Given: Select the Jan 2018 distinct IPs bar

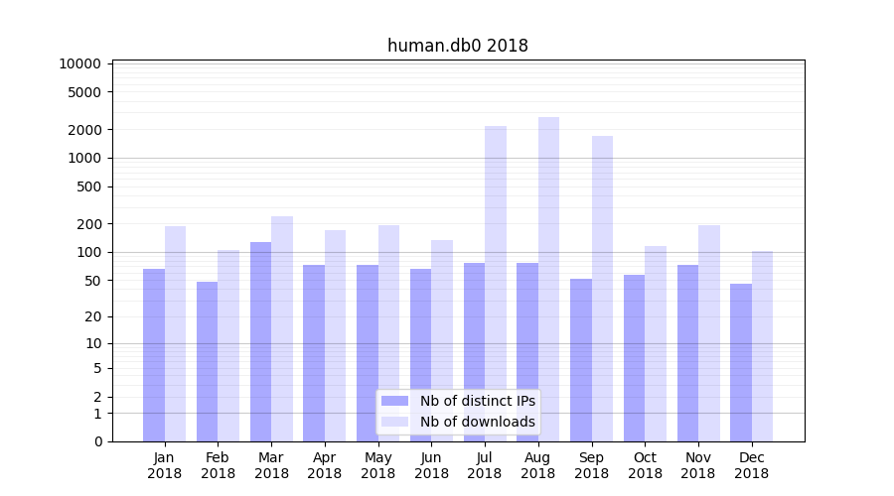Looking at the screenshot, I should tap(154, 355).
